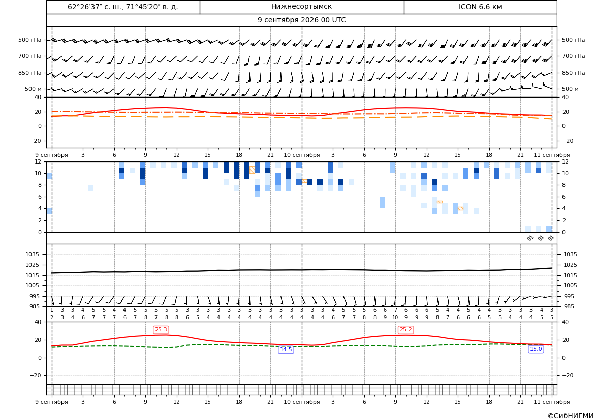Screen dimensions: 594x420
Task: Click the left 500 м level label
Action: (34, 89)
